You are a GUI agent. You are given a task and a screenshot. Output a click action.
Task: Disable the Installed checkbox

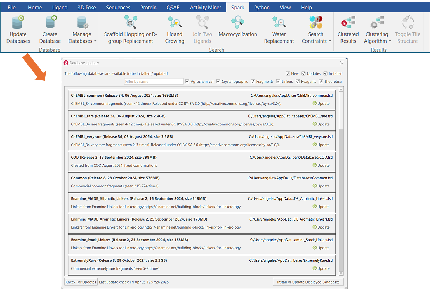click(x=325, y=73)
